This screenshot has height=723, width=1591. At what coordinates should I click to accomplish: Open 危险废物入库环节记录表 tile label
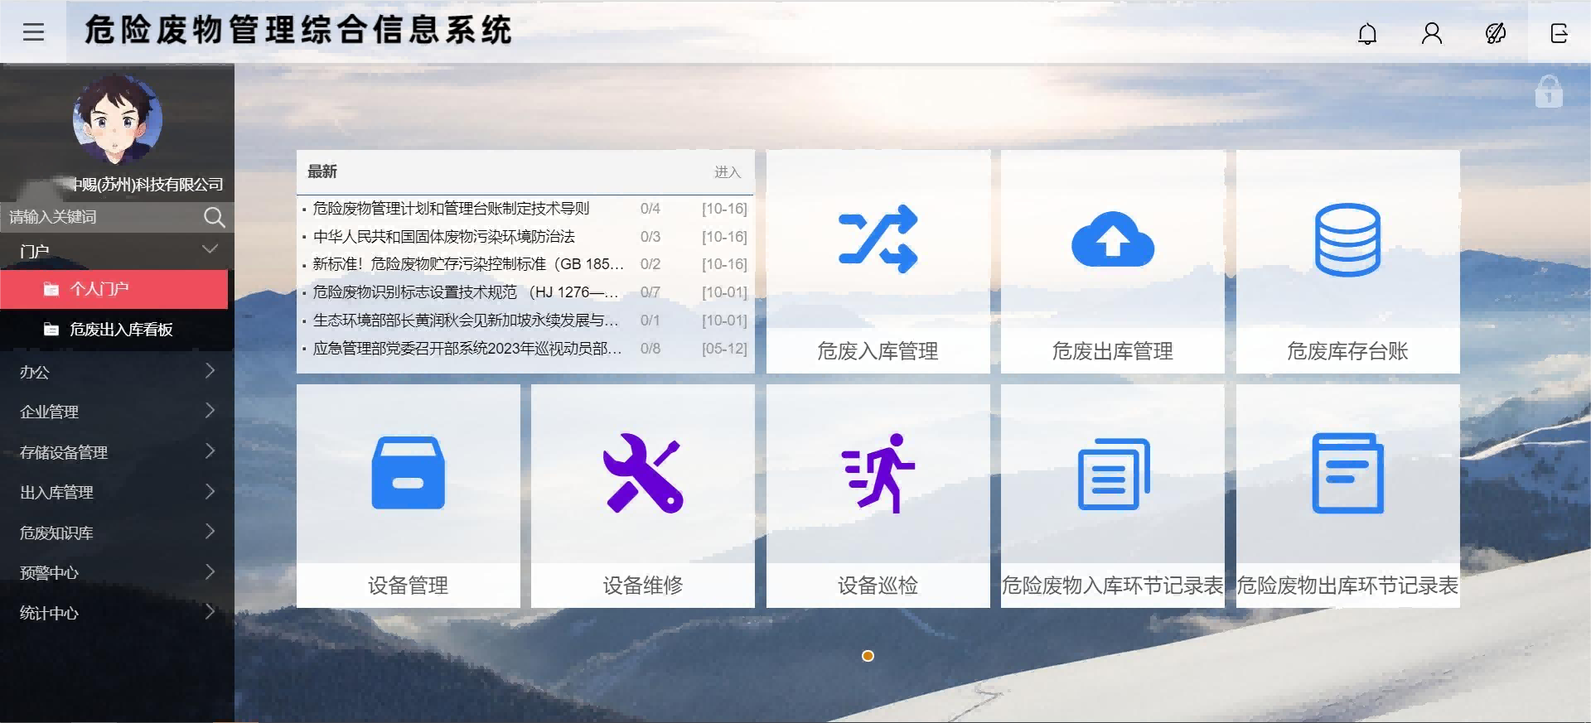(x=1113, y=586)
